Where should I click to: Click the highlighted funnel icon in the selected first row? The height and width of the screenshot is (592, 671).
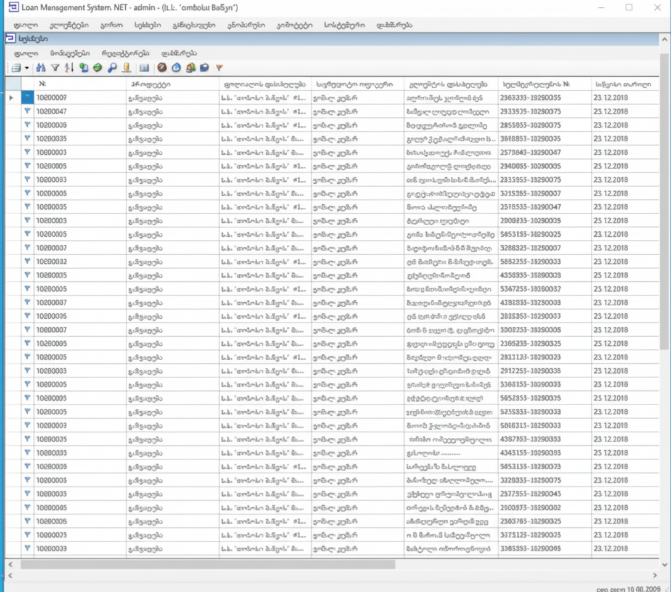pos(27,97)
